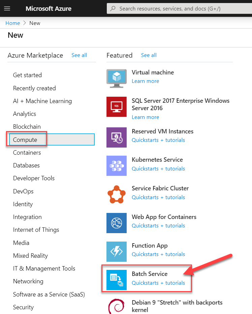Screen dimensions: 252x314
Task: Click the Web App for Containers title
Action: coord(164,217)
